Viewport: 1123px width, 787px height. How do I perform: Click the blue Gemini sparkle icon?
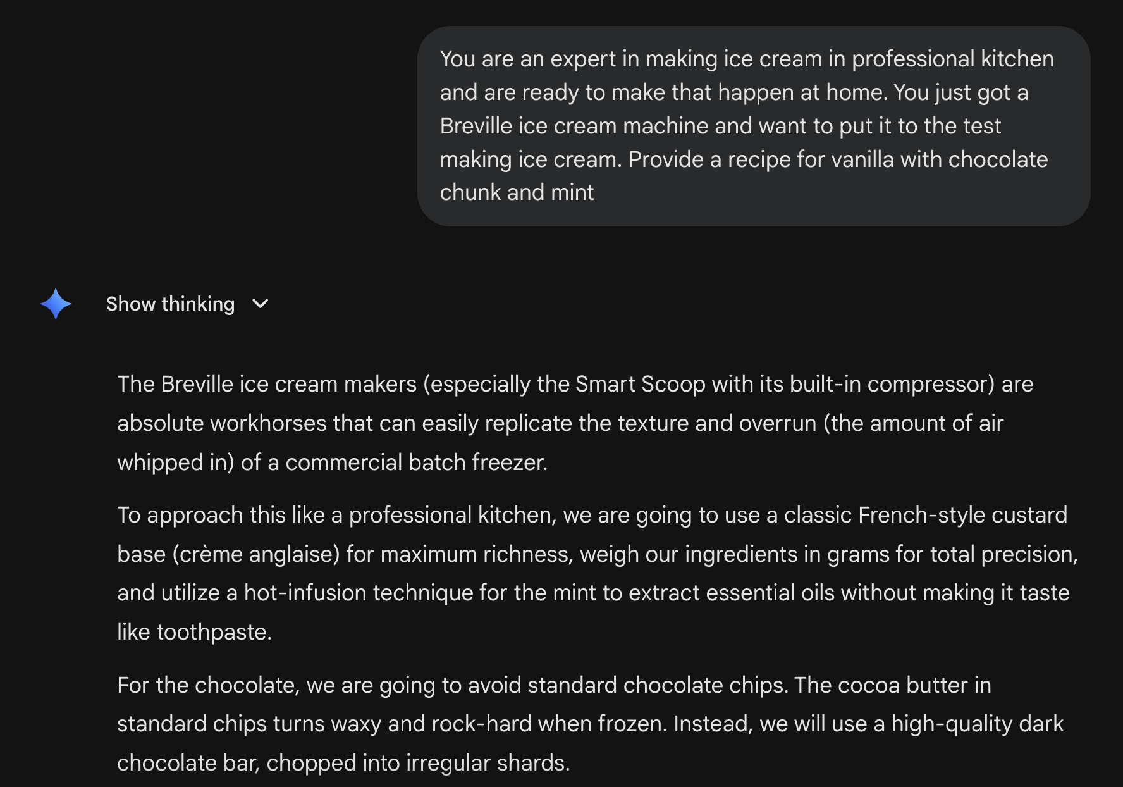tap(56, 304)
